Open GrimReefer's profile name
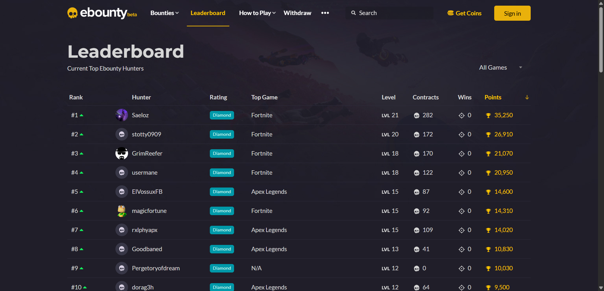This screenshot has width=604, height=291. click(x=147, y=153)
